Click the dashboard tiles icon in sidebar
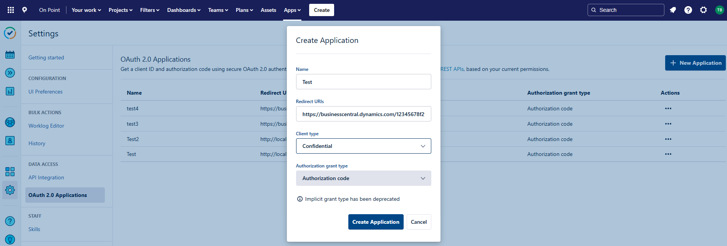This screenshot has height=246, width=727. [10, 172]
